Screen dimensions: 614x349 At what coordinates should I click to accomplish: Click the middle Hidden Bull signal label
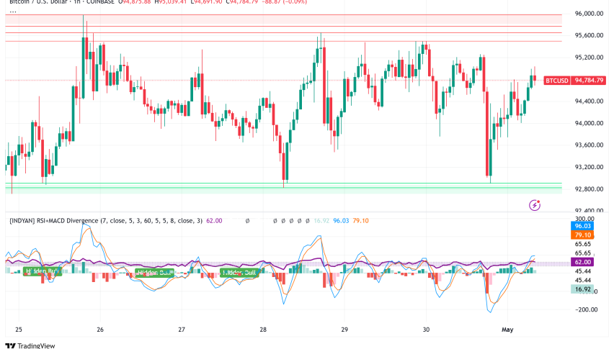coord(155,273)
